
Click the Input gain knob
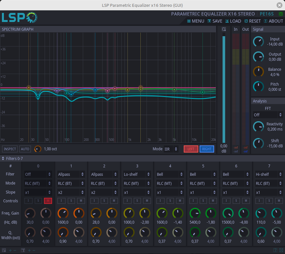(x=258, y=42)
